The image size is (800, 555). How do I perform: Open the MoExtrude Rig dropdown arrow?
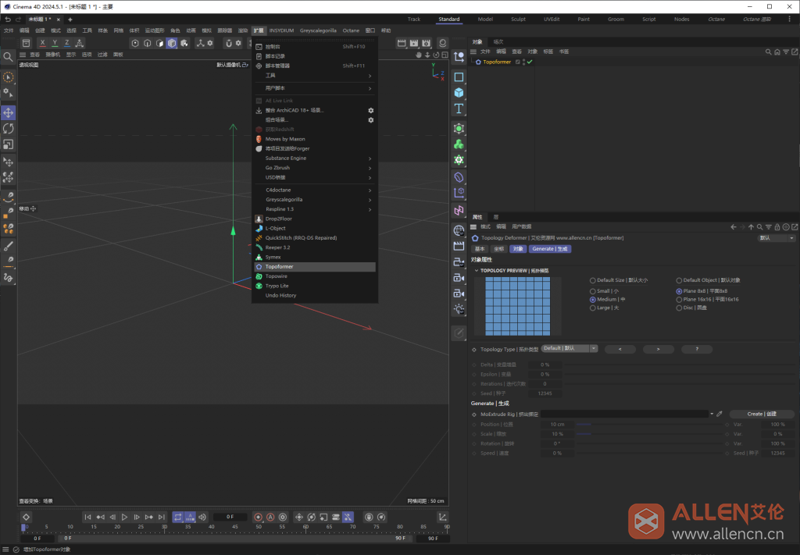tap(712, 414)
